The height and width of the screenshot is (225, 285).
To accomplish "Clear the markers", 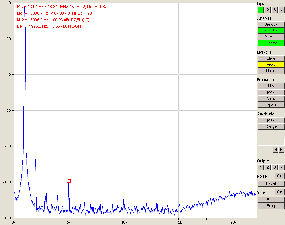I will pos(271,58).
